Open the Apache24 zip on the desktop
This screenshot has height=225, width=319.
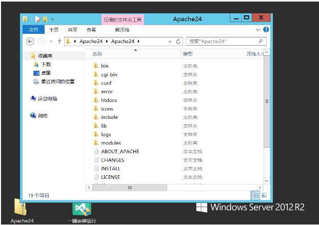tap(22, 211)
